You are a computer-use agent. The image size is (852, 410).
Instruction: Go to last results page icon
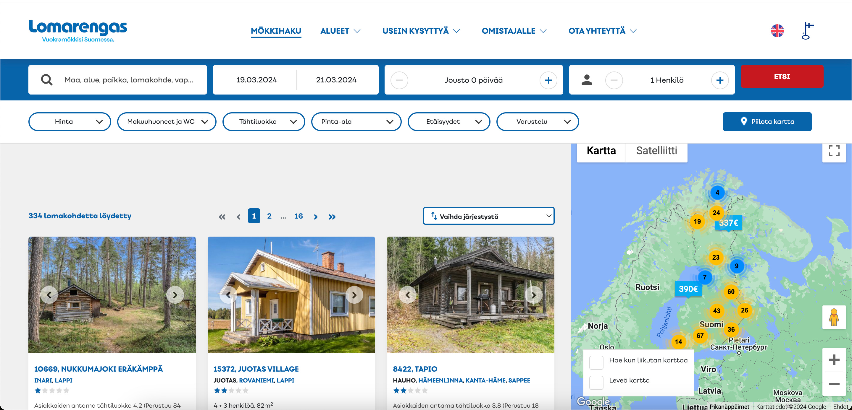[x=332, y=217]
